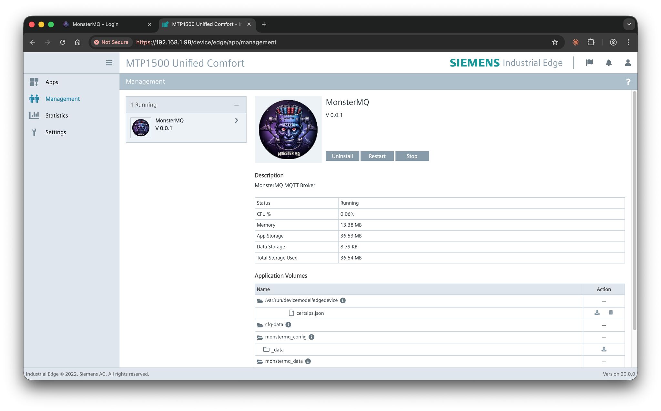The height and width of the screenshot is (411, 661).
Task: Select the MTP1500 Unified Comfort tab
Action: (207, 24)
